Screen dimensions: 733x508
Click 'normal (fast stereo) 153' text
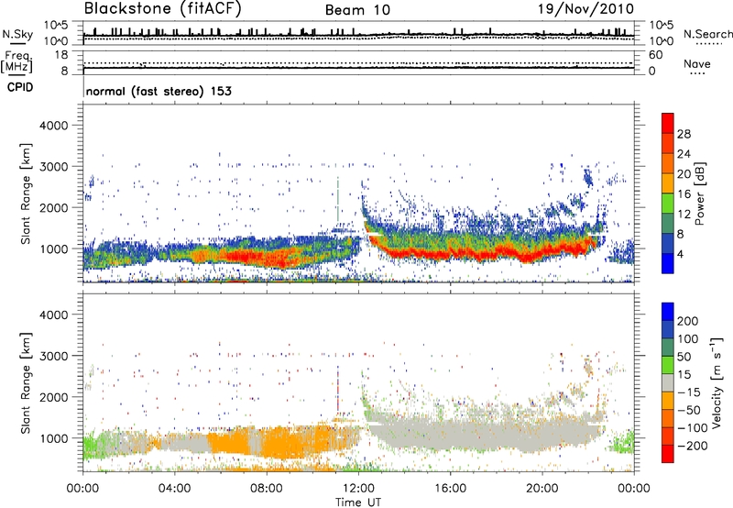[x=159, y=91]
